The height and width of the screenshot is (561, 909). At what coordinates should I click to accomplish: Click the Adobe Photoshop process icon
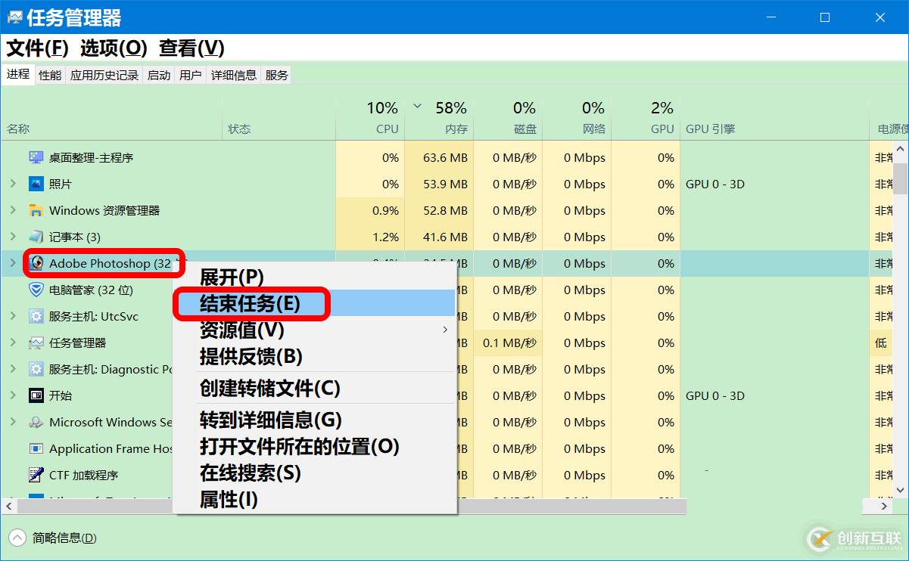(36, 263)
